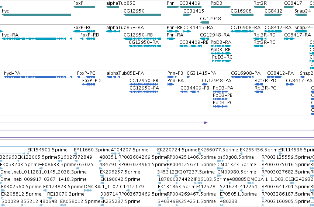
Task: Select the CG8417-RA transcript label
Action: pos(297,35)
